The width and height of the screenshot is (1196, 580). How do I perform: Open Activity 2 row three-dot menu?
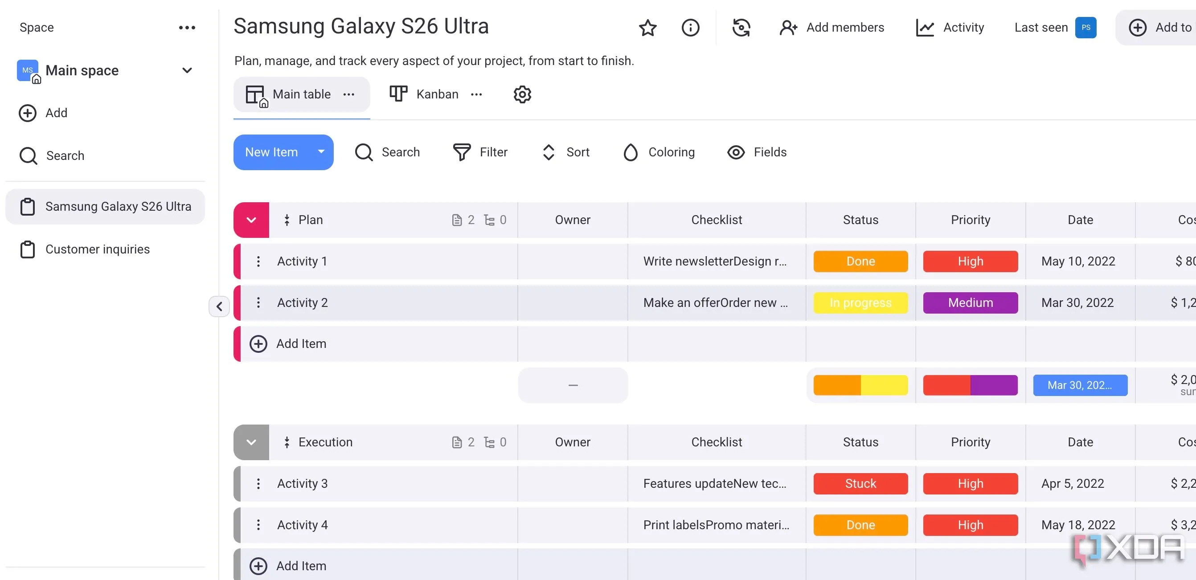(x=258, y=303)
